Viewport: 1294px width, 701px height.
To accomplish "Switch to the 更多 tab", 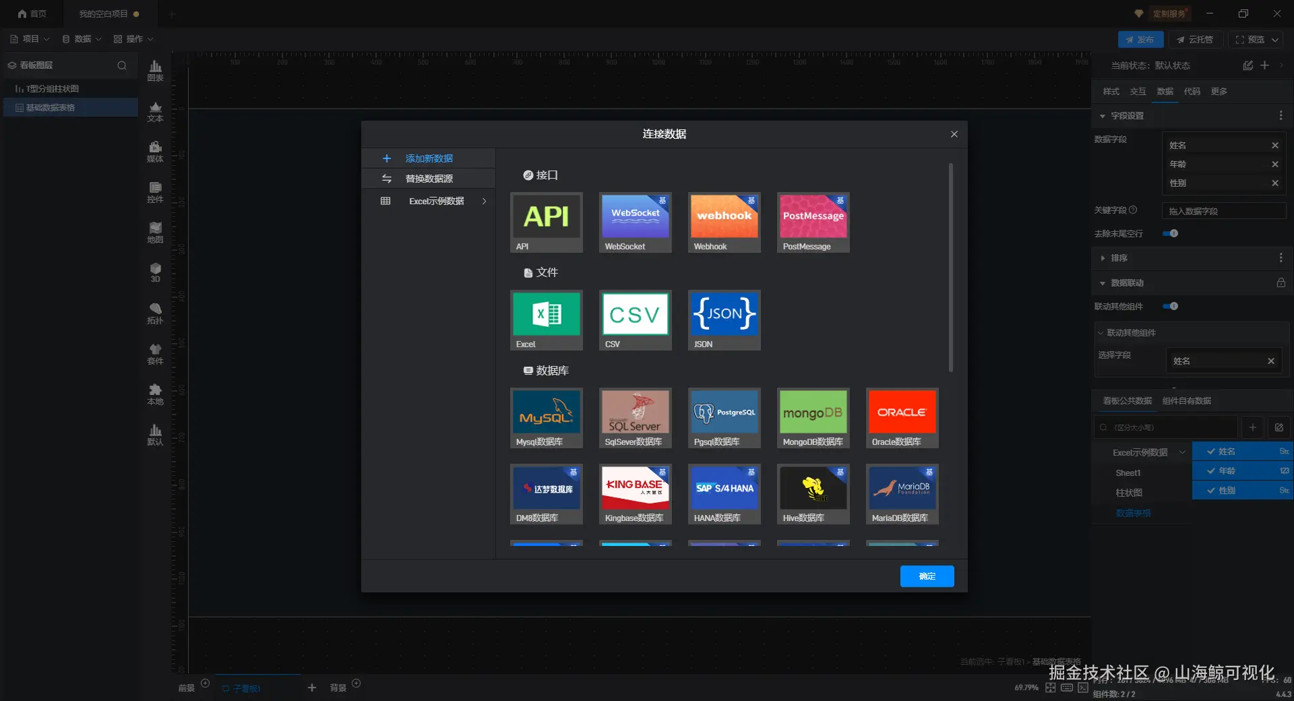I will (1219, 92).
